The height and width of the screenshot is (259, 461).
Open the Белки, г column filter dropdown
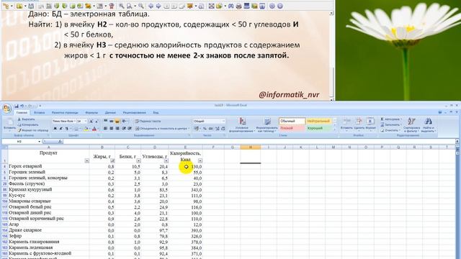click(138, 160)
